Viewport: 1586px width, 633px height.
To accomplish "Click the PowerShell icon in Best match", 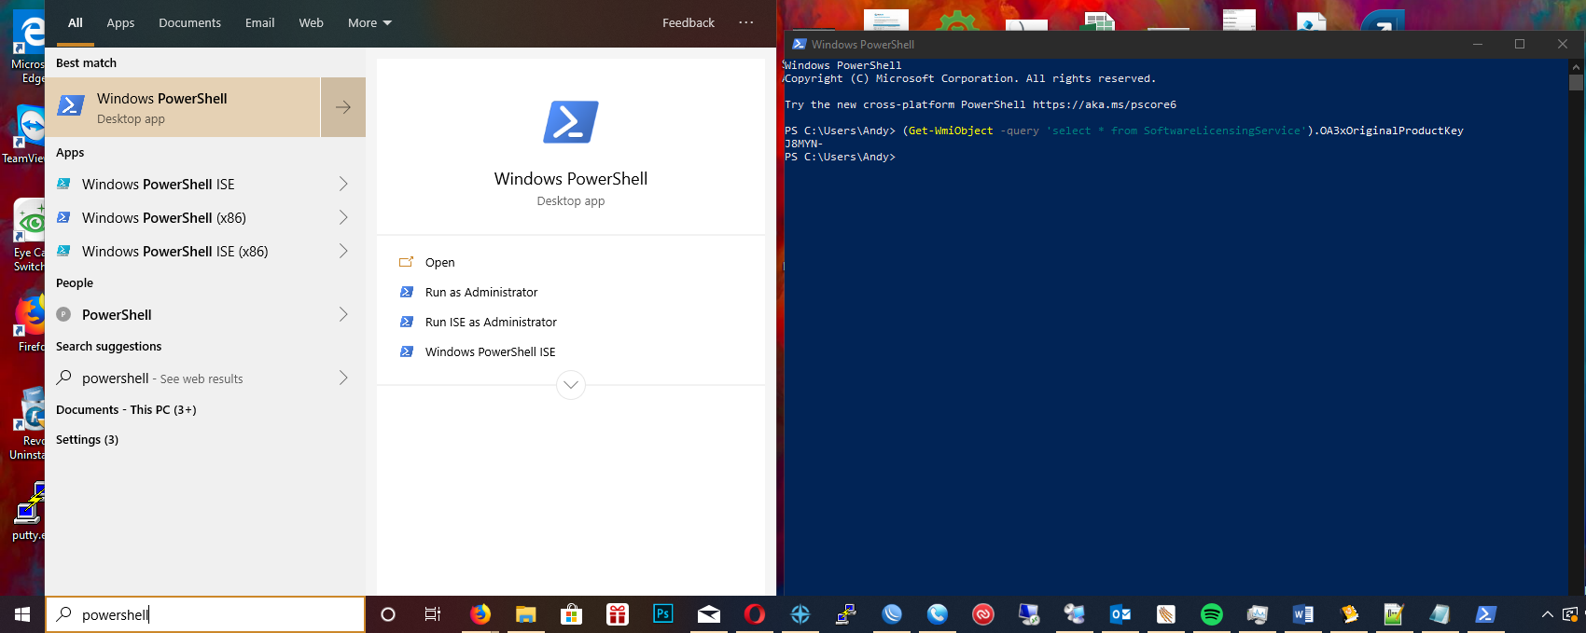I will coord(71,106).
